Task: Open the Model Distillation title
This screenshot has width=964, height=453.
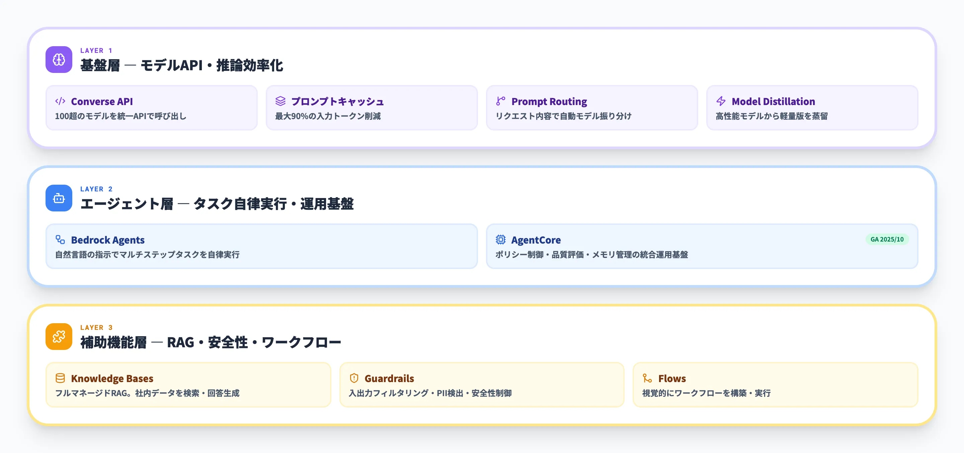Action: point(773,101)
